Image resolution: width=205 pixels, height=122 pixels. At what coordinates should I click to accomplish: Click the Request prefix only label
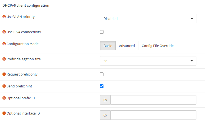22,74
